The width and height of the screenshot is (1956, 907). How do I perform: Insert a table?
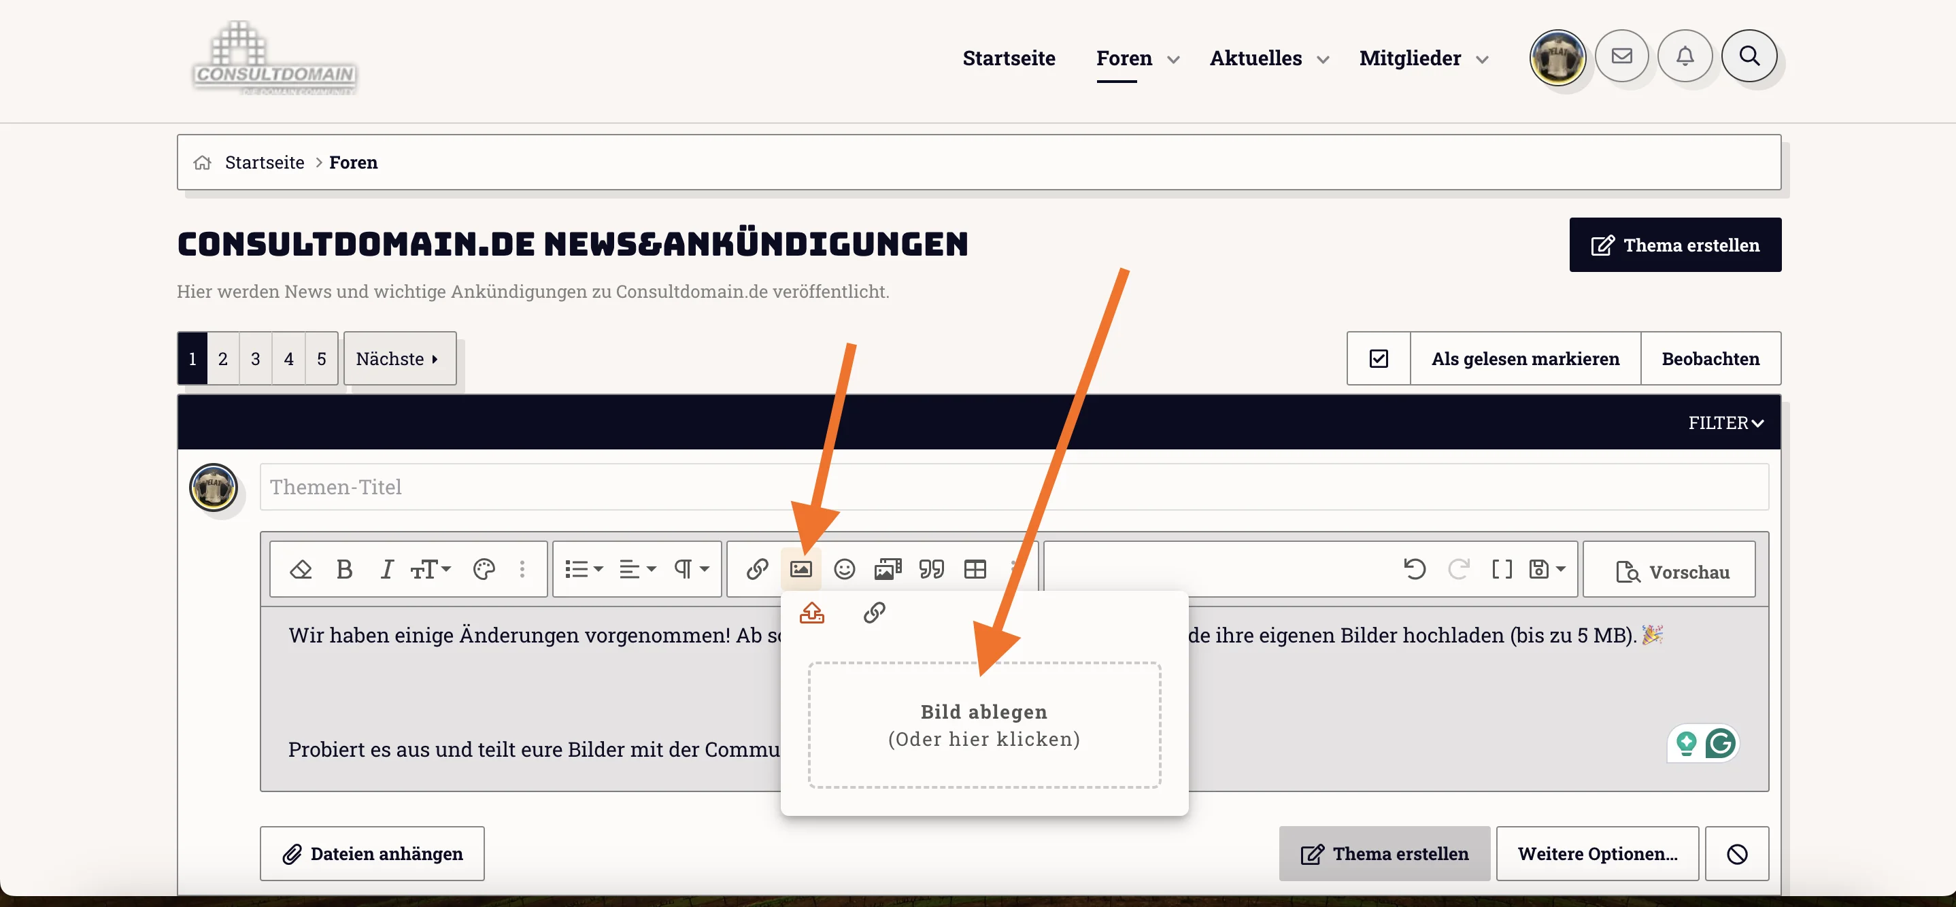[x=975, y=569]
